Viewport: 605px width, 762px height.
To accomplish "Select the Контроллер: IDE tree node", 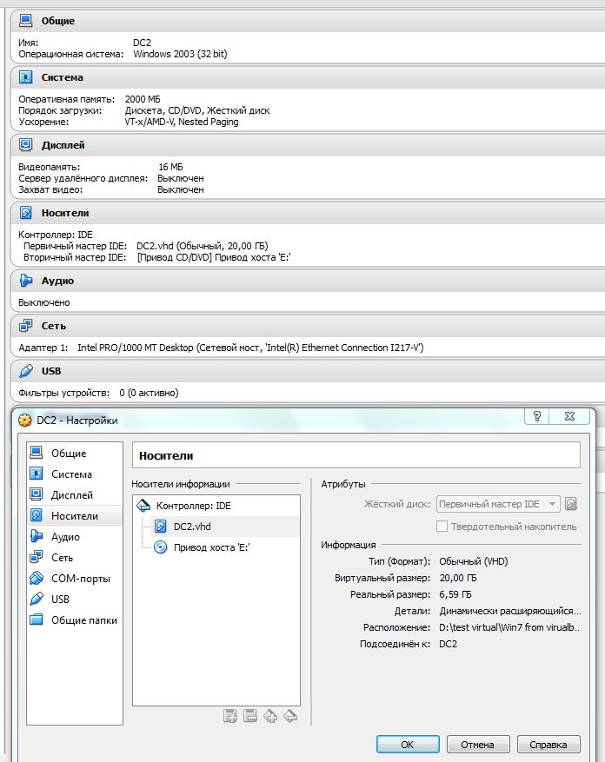I will [x=216, y=506].
